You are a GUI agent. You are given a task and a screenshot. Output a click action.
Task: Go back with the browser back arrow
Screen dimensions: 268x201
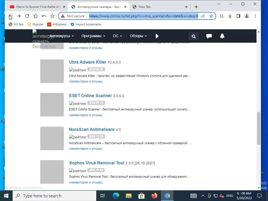tap(10, 16)
